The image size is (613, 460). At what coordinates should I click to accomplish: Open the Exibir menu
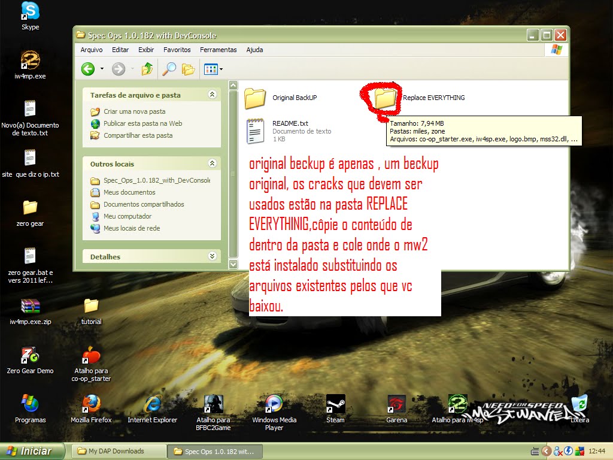[146, 50]
